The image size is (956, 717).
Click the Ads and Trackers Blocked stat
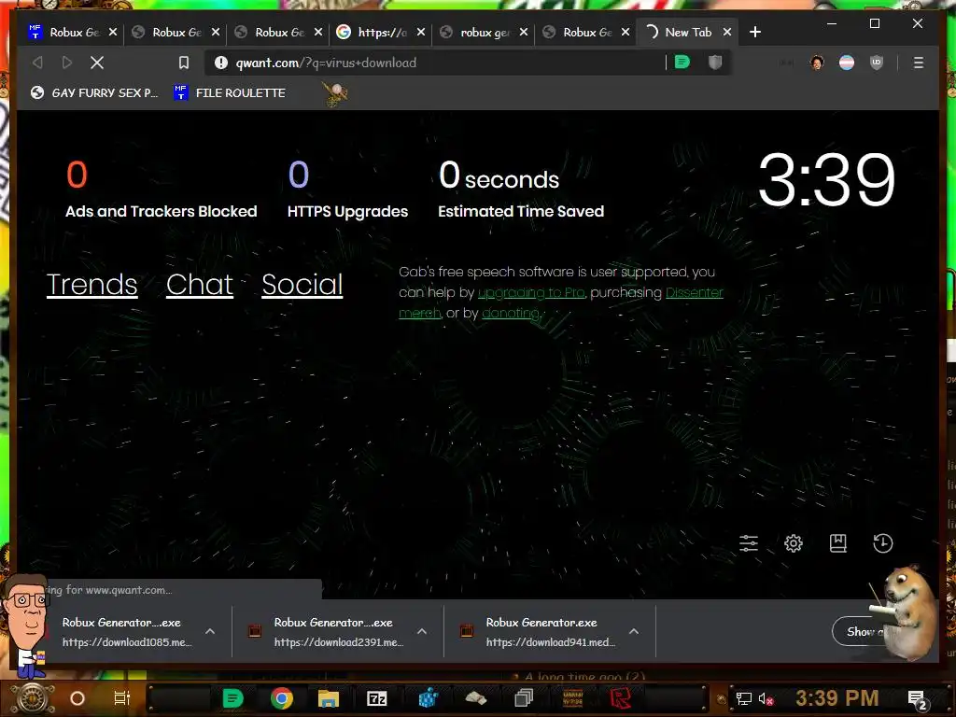[161, 189]
